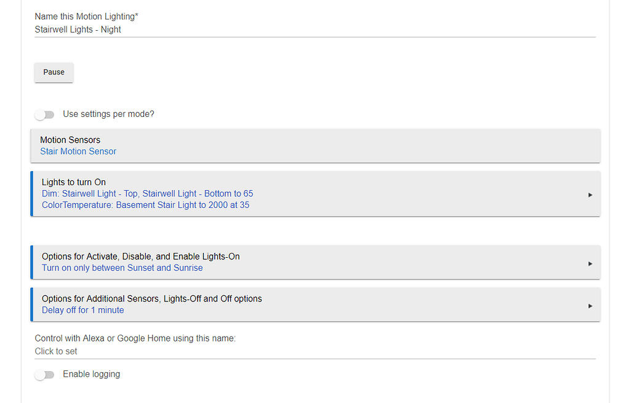Expand 'Options for Activate, Disable, and Enable Lights-On' heading
The image size is (630, 403).
point(140,256)
